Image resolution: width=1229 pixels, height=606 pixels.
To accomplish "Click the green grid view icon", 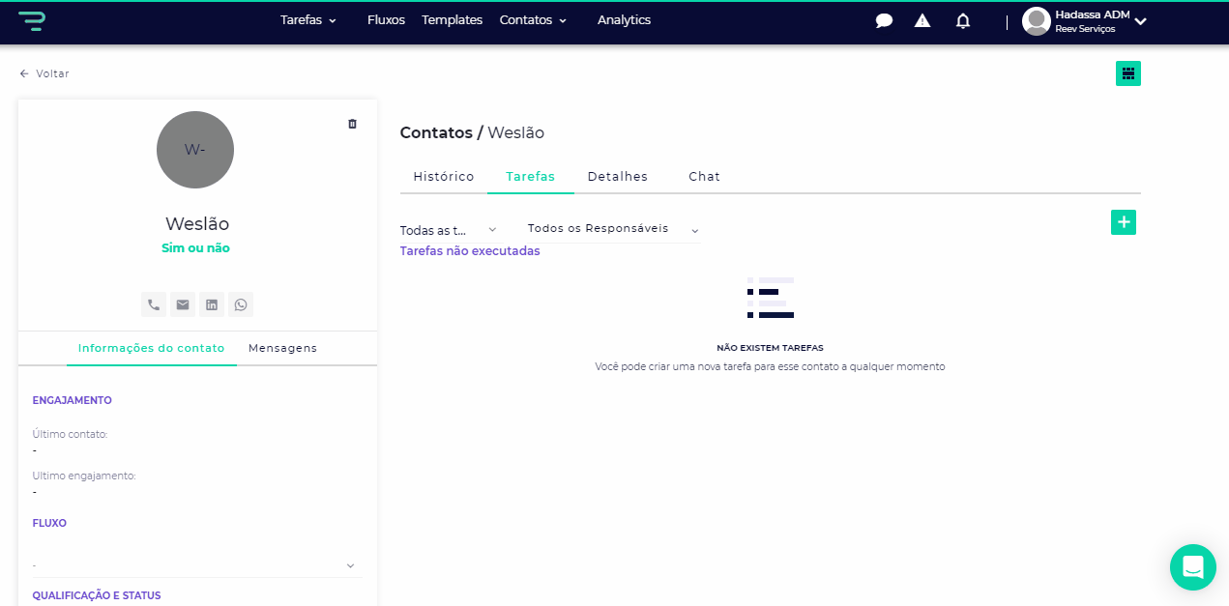I will [1127, 73].
